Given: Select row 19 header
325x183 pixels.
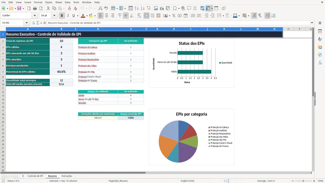Looking at the screenshot, I should 3,118.
